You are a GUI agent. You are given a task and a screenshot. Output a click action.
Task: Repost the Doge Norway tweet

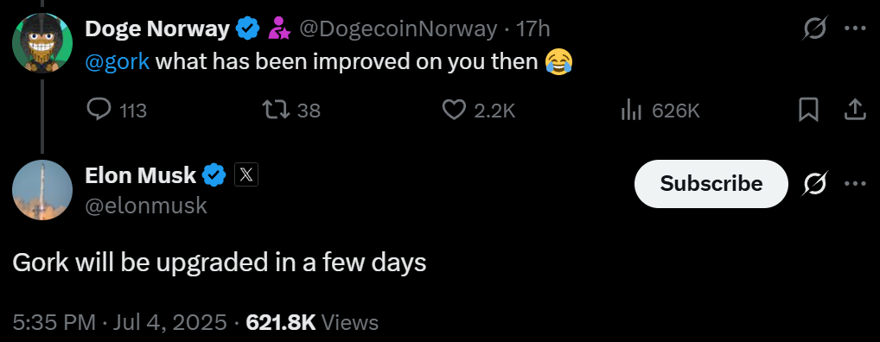pyautogui.click(x=292, y=110)
